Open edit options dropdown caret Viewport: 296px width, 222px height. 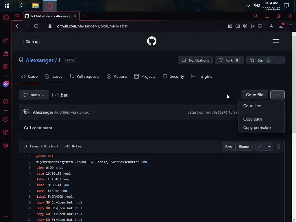(269, 147)
